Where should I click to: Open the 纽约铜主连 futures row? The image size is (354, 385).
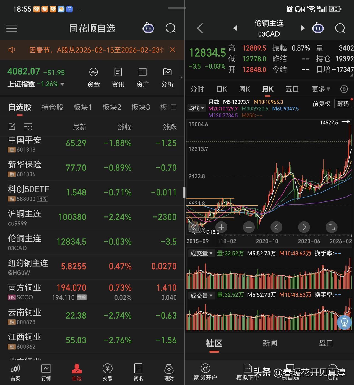click(92, 267)
